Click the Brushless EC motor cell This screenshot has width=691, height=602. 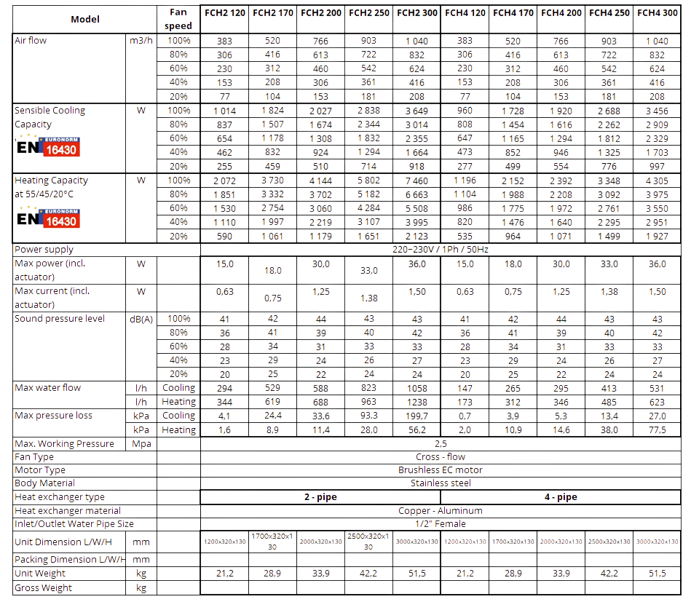click(x=441, y=470)
